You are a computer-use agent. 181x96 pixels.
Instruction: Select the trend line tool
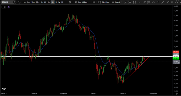(x=163, y=2)
